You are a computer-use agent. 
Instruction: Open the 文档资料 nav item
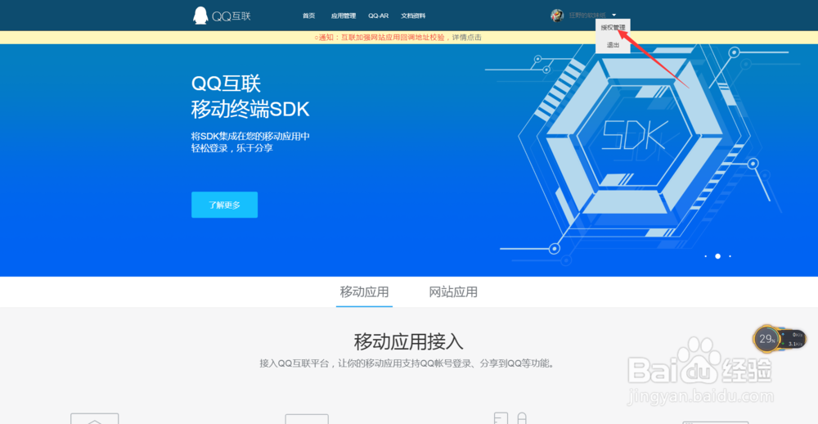[413, 16]
